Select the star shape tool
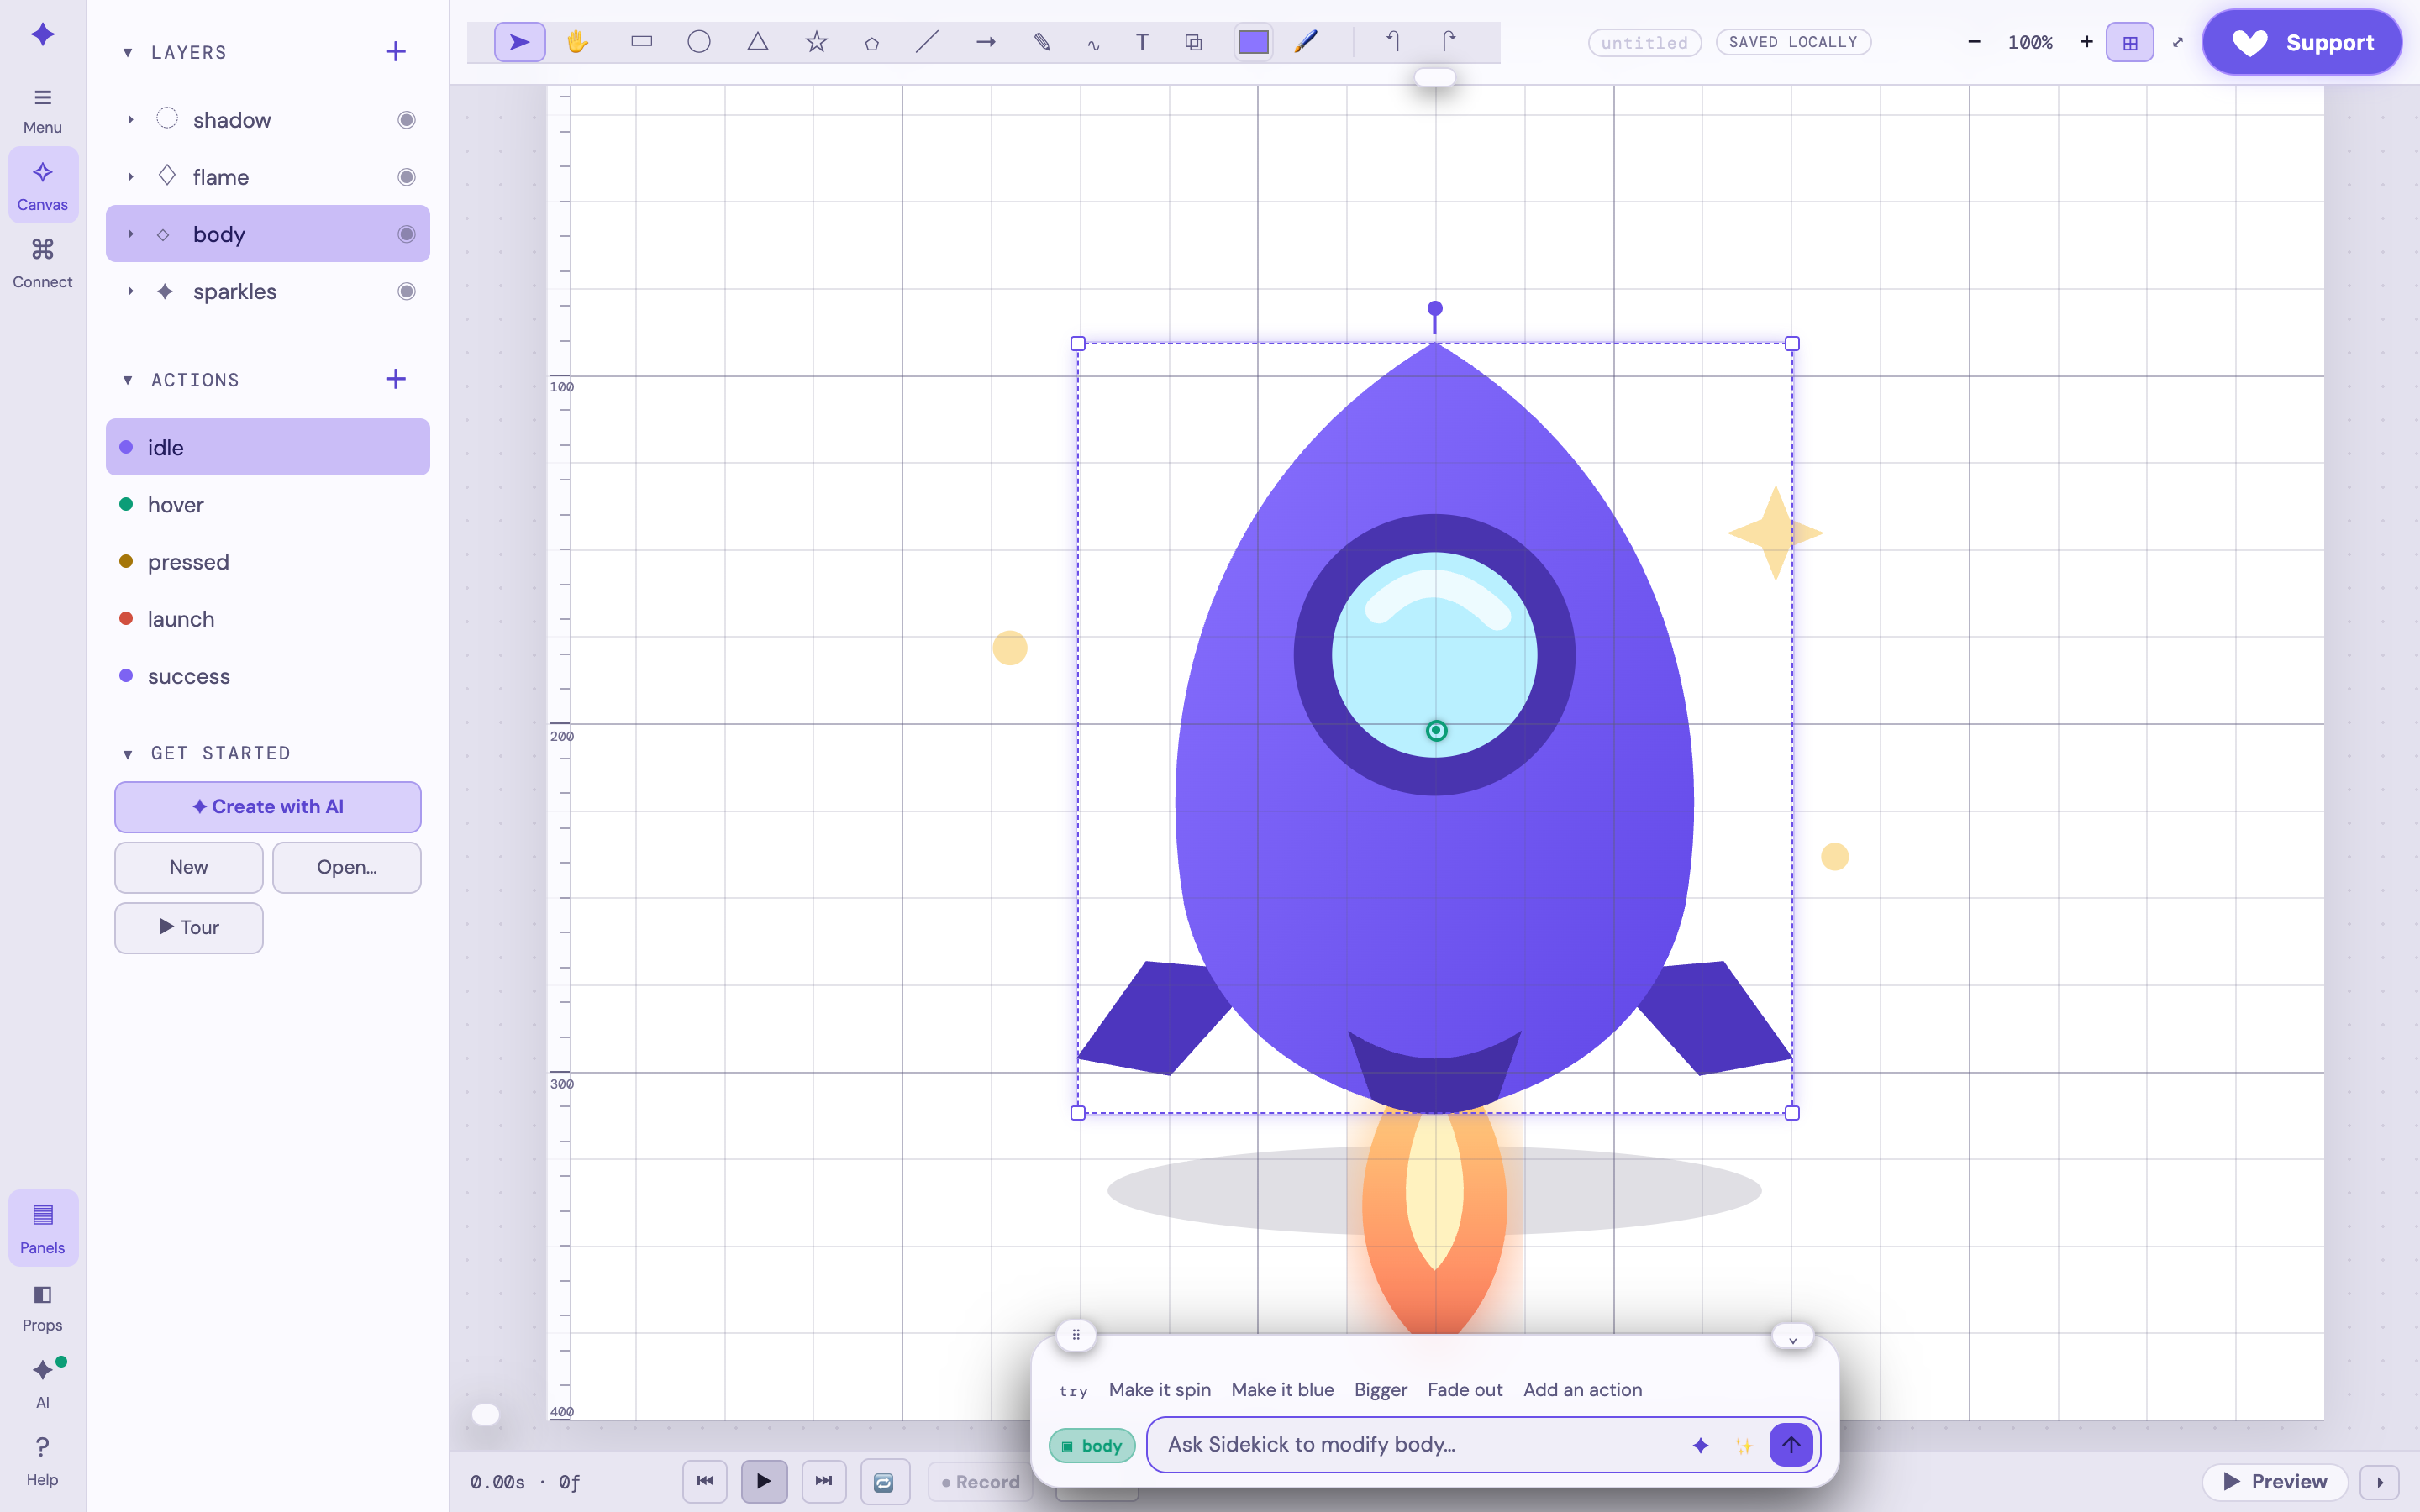The height and width of the screenshot is (1512, 2420). pyautogui.click(x=816, y=42)
